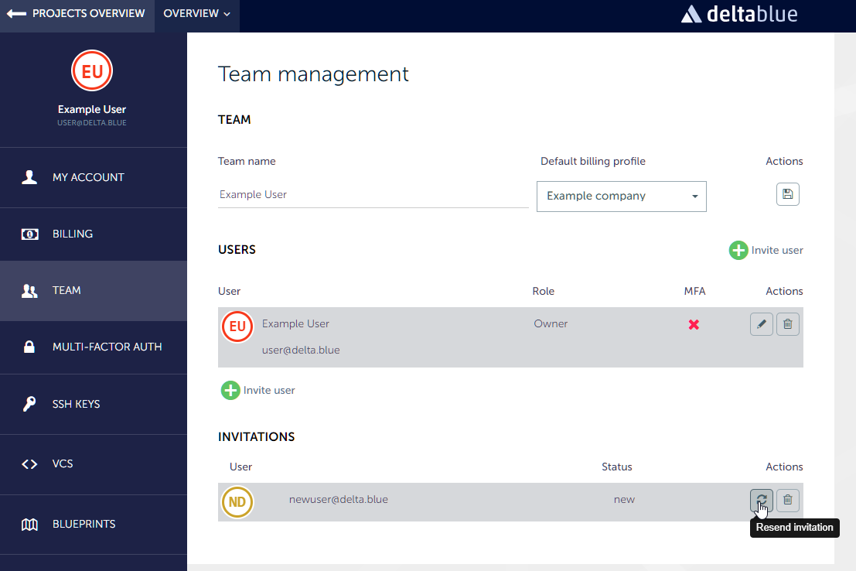Click the deltablue logo in header
The height and width of the screenshot is (571, 856).
[x=738, y=14]
